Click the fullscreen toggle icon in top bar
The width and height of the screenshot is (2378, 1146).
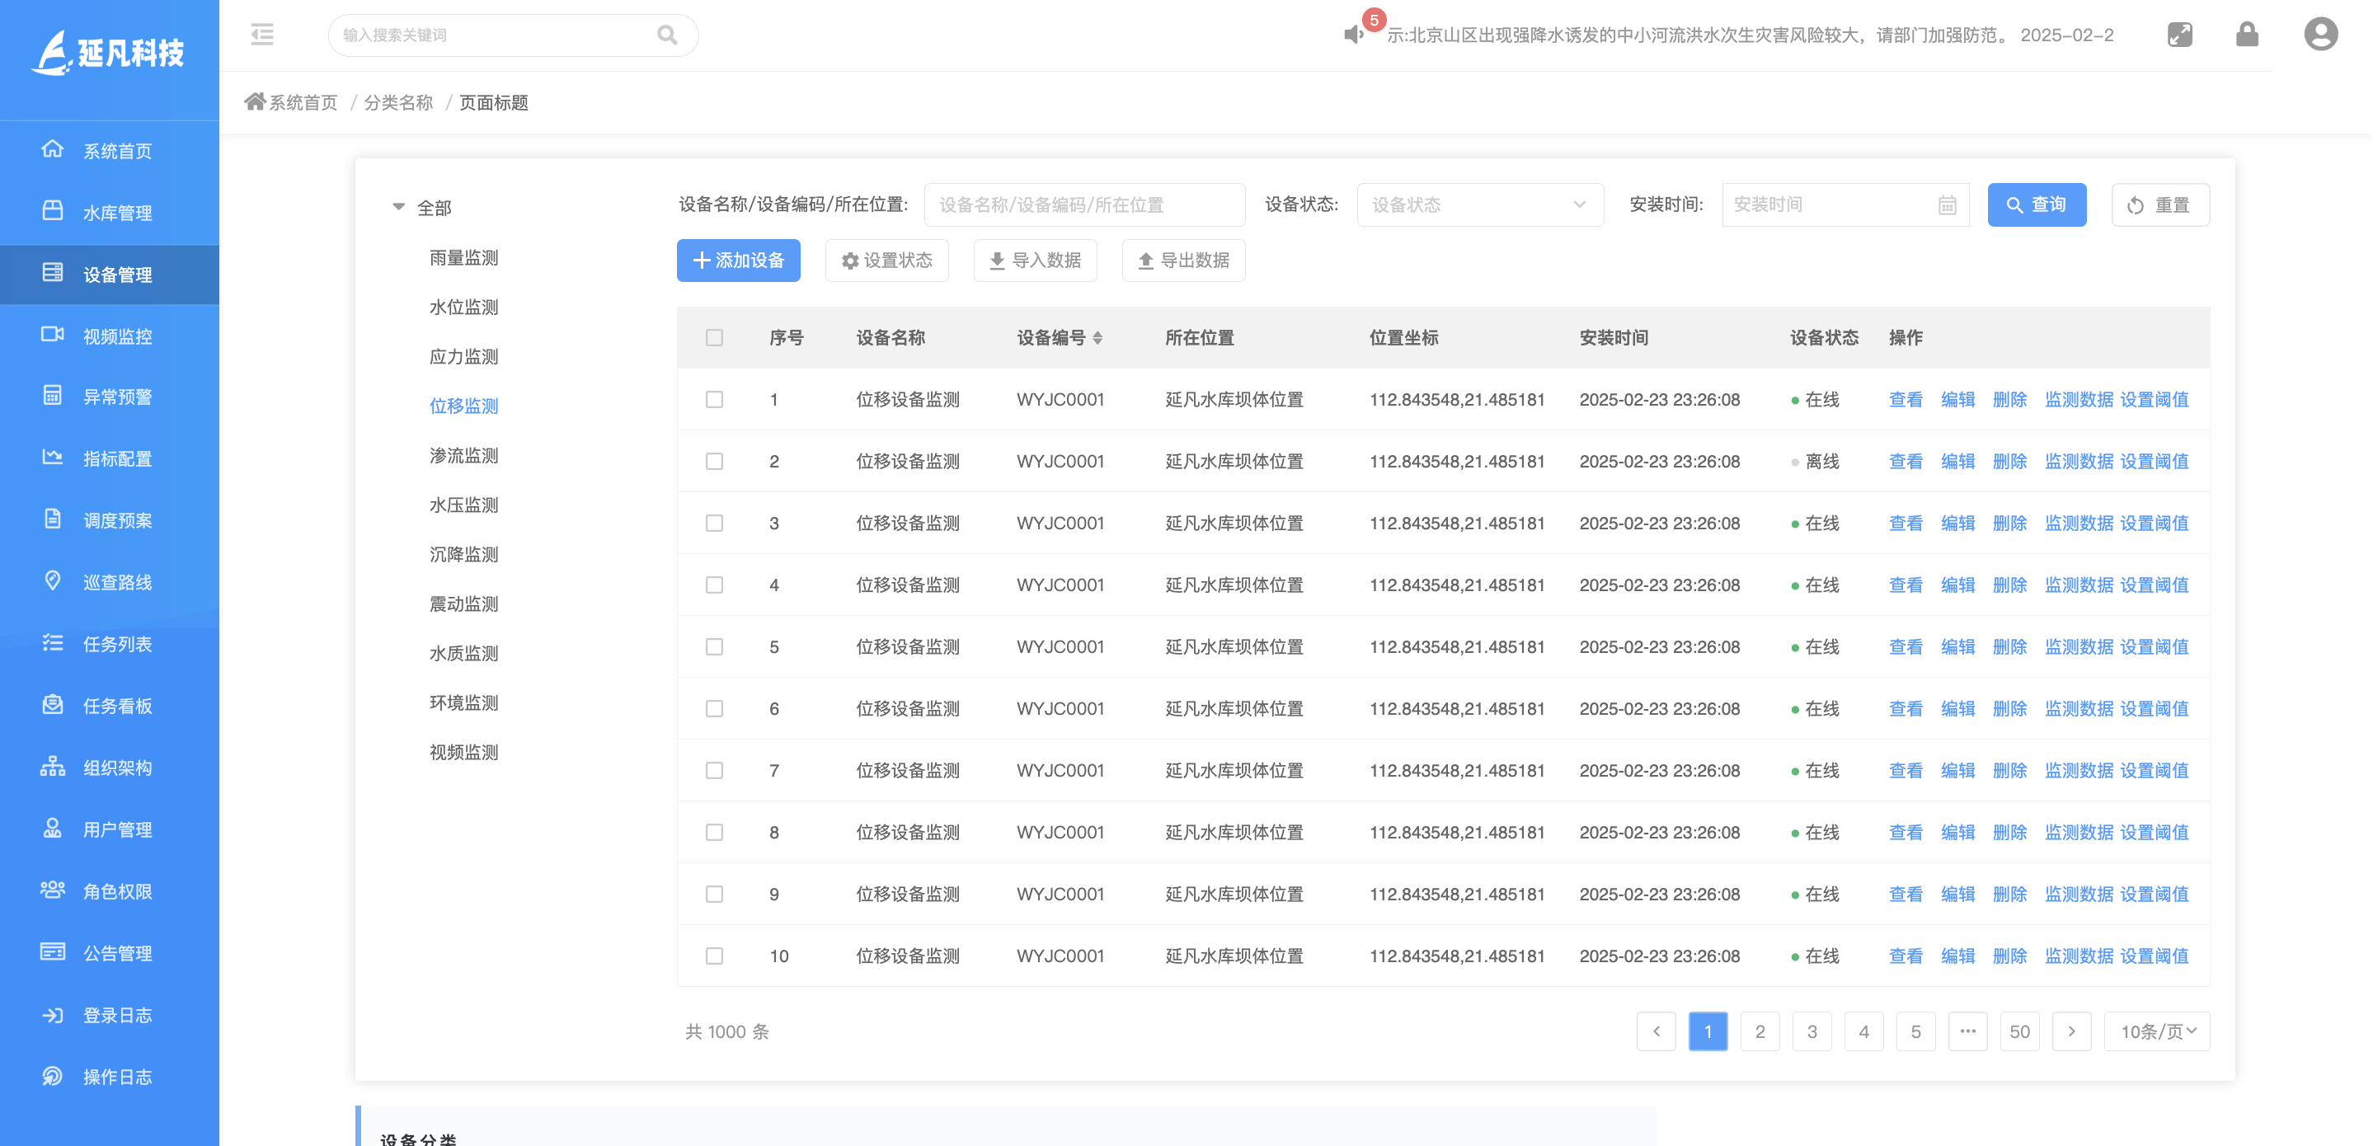click(2179, 34)
